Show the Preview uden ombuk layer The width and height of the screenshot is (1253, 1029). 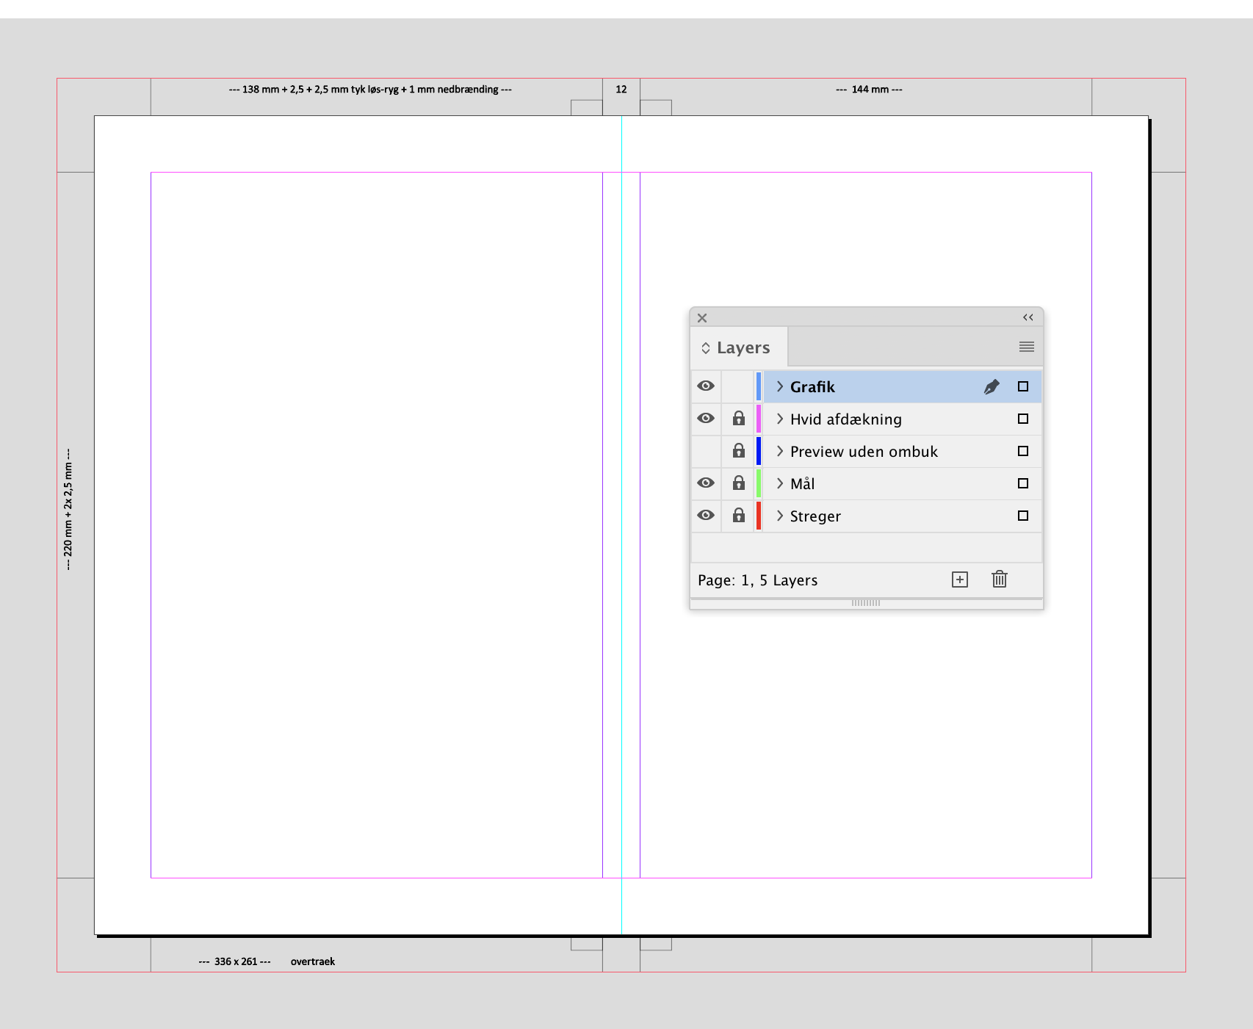[x=706, y=451]
